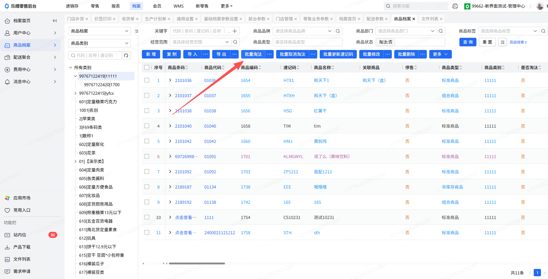Click the 产品下载 download icon
This screenshot has height=279, width=548.
7,247
